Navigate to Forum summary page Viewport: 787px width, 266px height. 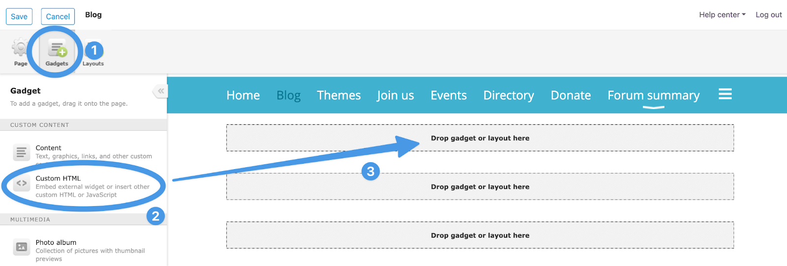654,95
